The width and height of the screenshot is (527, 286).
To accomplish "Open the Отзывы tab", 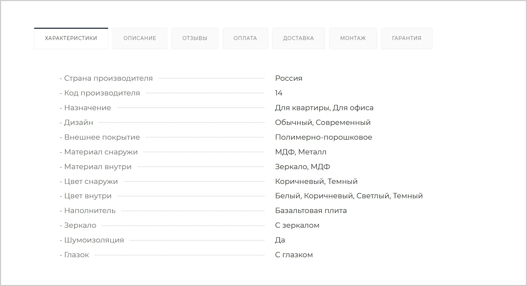I will click(195, 38).
